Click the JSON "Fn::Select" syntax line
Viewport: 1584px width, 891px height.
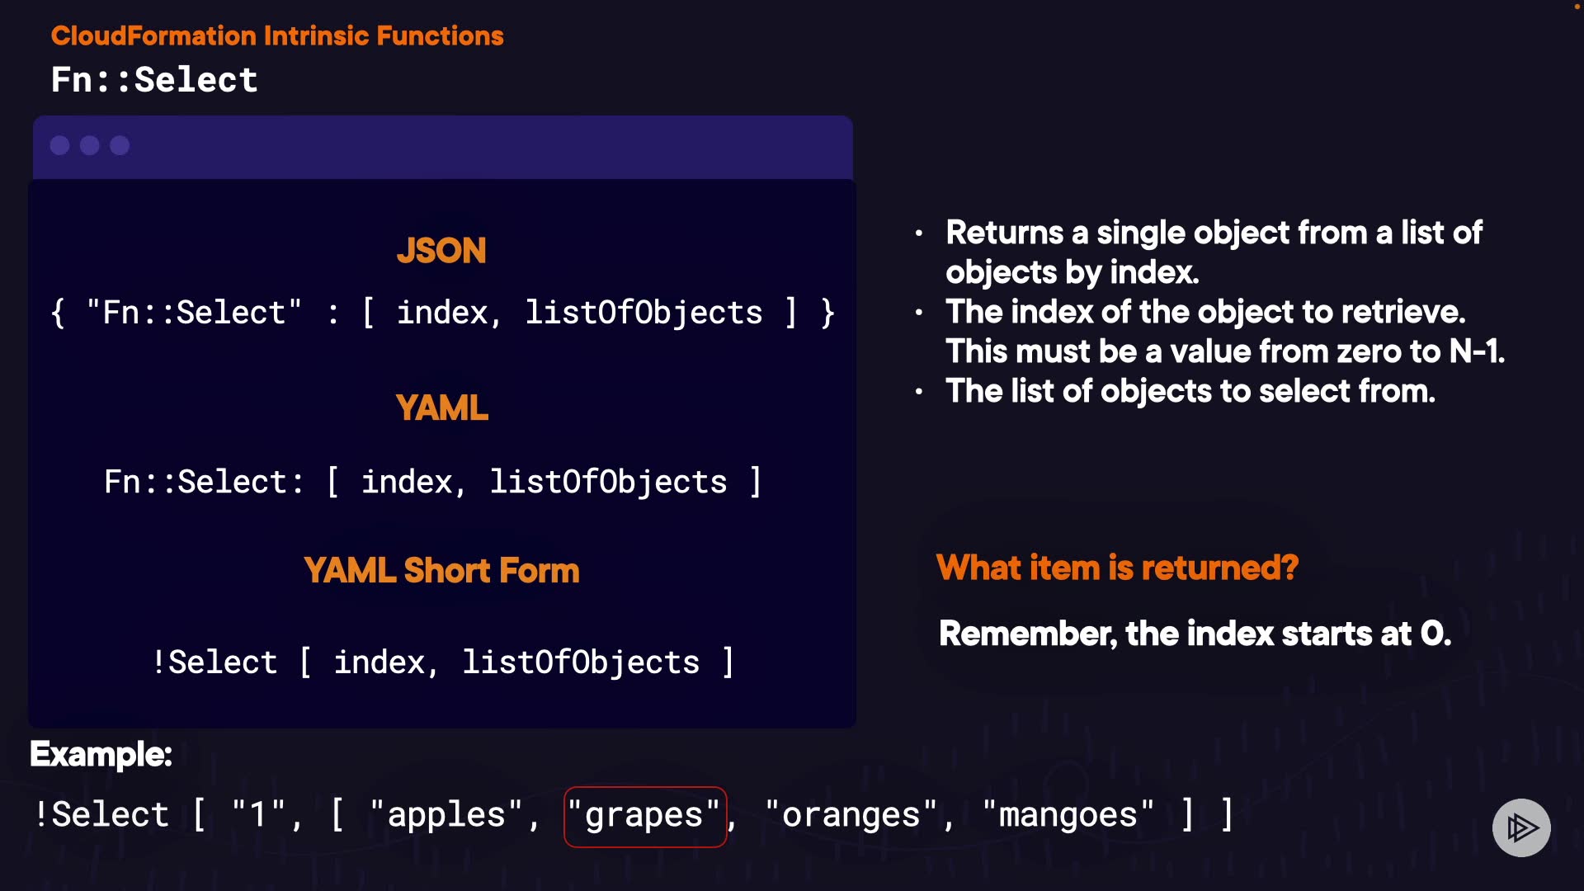[x=443, y=313]
